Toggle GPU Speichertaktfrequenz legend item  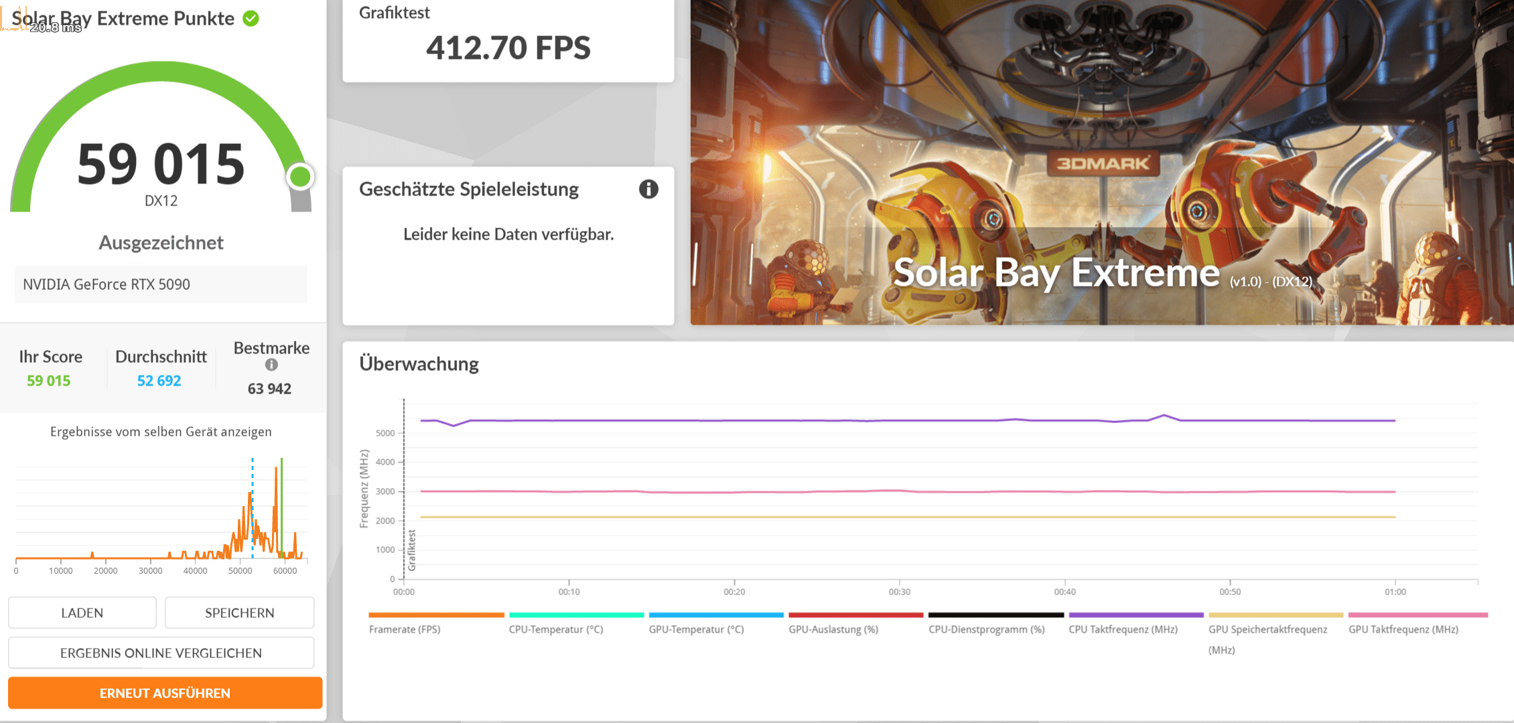pyautogui.click(x=1267, y=629)
